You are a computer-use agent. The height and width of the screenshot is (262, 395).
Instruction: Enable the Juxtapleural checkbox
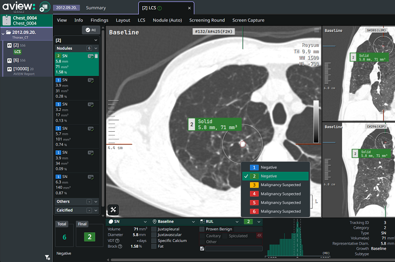154,229
